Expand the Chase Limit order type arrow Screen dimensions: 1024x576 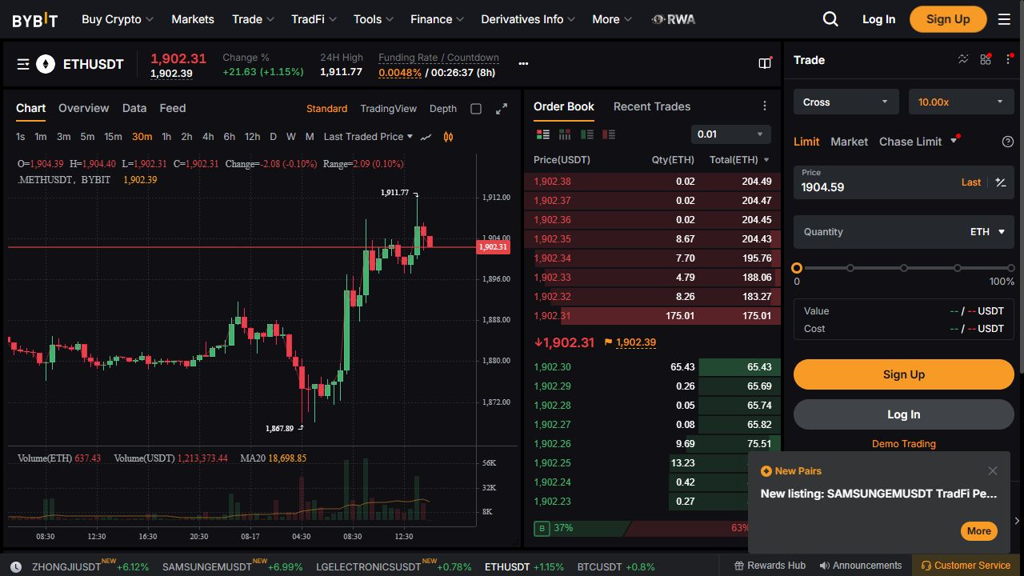[x=954, y=142]
